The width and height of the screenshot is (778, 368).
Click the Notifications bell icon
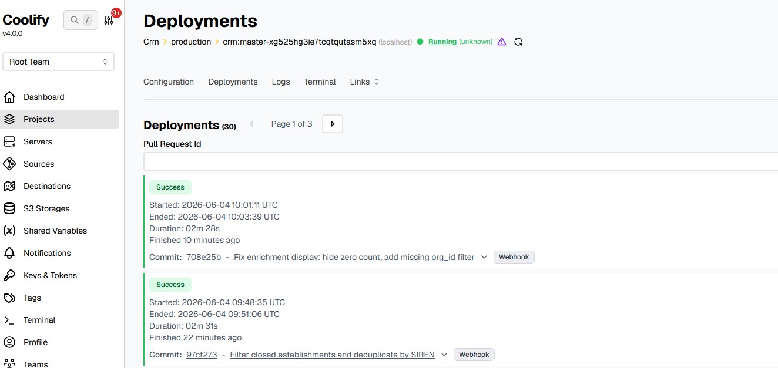(x=9, y=253)
